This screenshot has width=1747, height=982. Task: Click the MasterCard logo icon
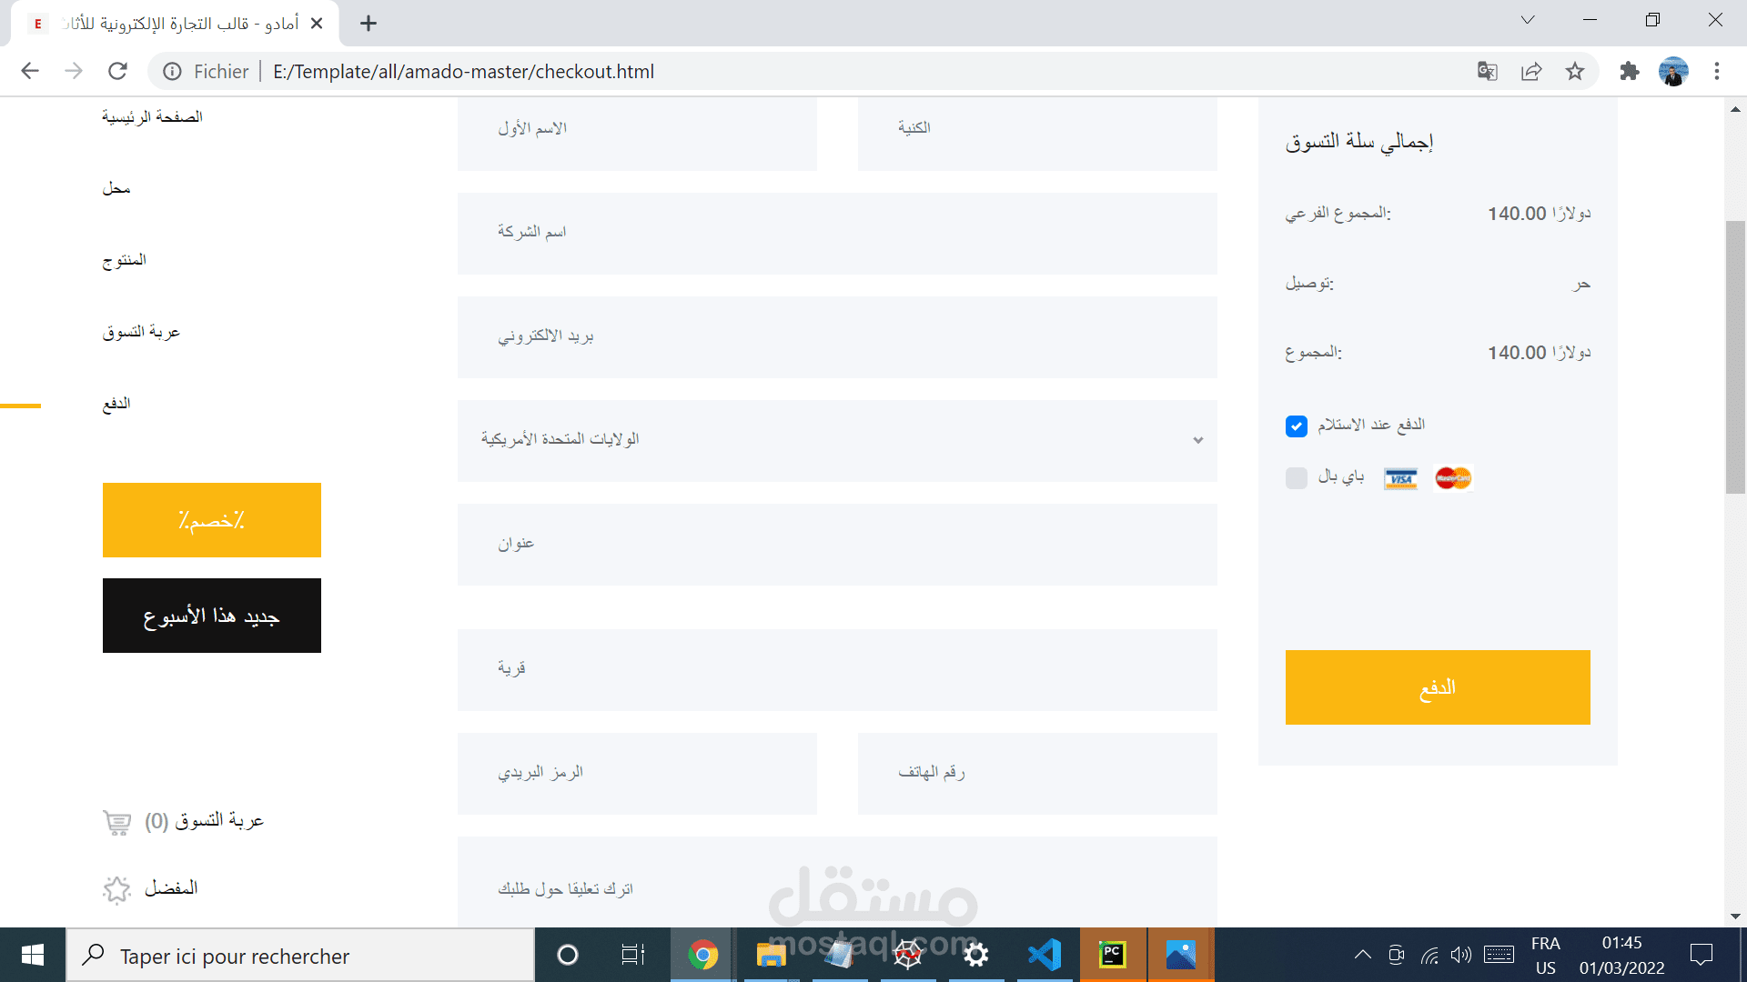coord(1453,478)
